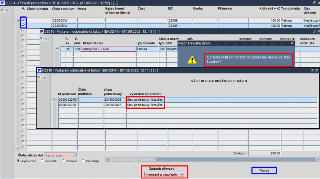Click the group number 15 cell

point(69,49)
